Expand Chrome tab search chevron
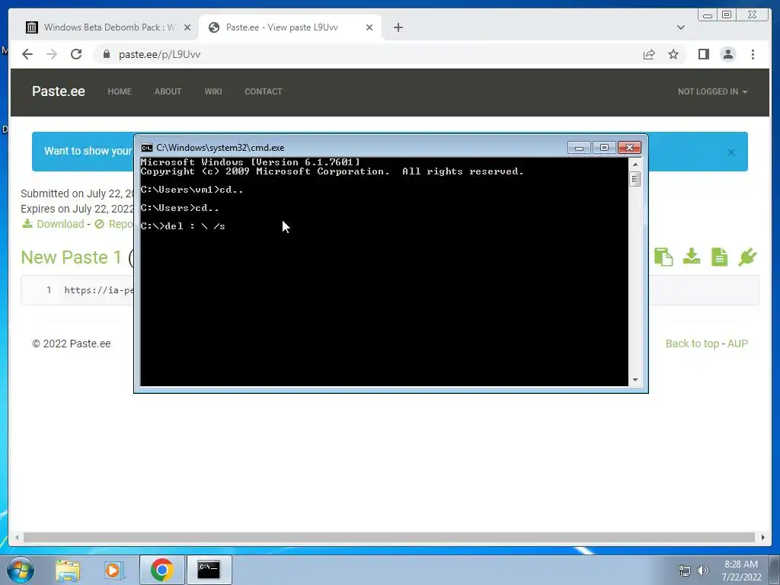The width and height of the screenshot is (780, 585). pyautogui.click(x=680, y=27)
